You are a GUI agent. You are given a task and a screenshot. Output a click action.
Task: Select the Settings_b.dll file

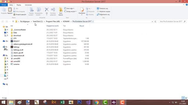(x=17, y=50)
